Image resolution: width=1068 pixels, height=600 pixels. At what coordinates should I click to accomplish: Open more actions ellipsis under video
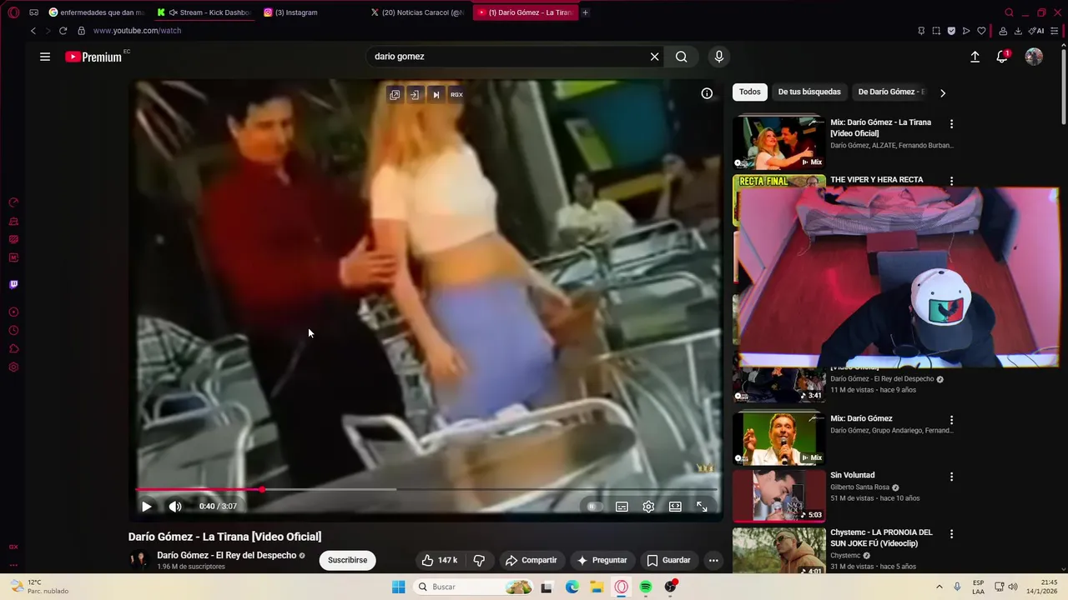point(713,560)
